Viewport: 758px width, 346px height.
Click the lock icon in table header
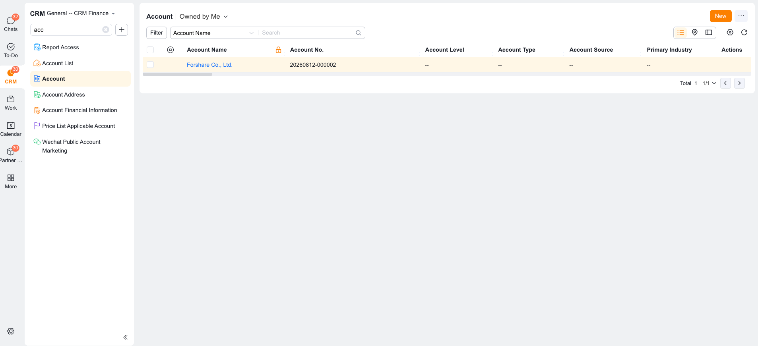tap(278, 50)
